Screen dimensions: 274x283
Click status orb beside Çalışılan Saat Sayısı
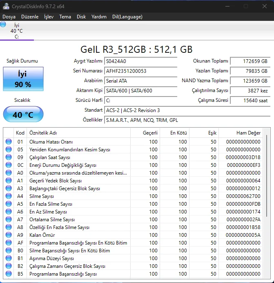(9, 157)
